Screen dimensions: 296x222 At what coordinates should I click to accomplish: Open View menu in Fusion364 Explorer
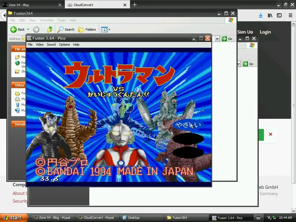[32, 20]
